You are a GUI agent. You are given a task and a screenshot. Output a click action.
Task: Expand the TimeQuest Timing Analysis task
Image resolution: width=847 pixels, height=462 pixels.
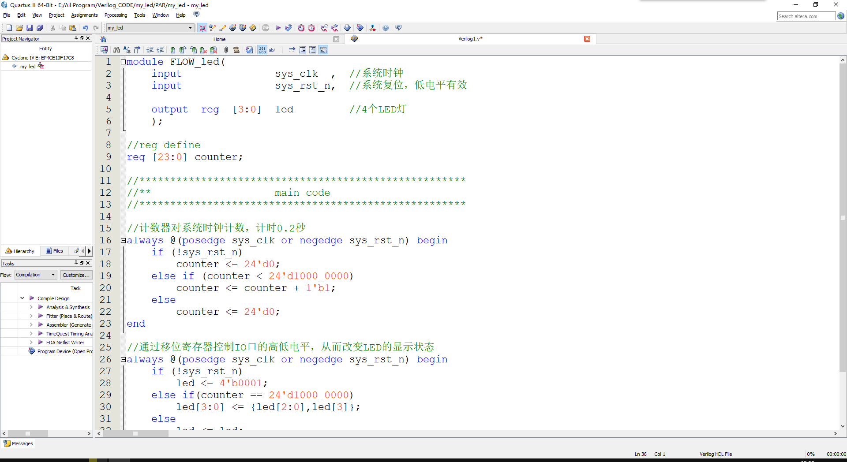[31, 334]
